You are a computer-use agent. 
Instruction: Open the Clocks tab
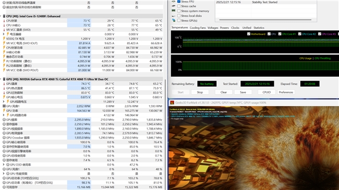235,28
